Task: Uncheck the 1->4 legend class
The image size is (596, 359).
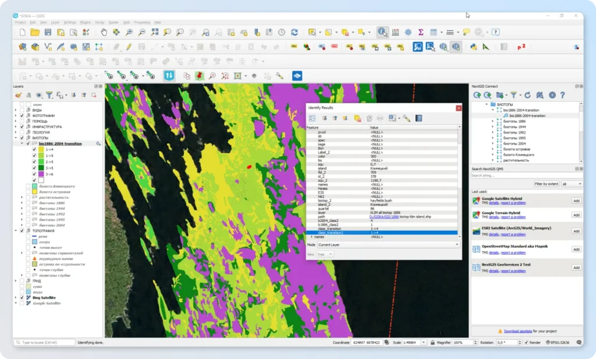Action: [x=34, y=149]
